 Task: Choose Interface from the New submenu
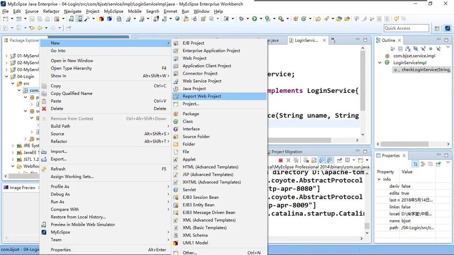[220, 129]
